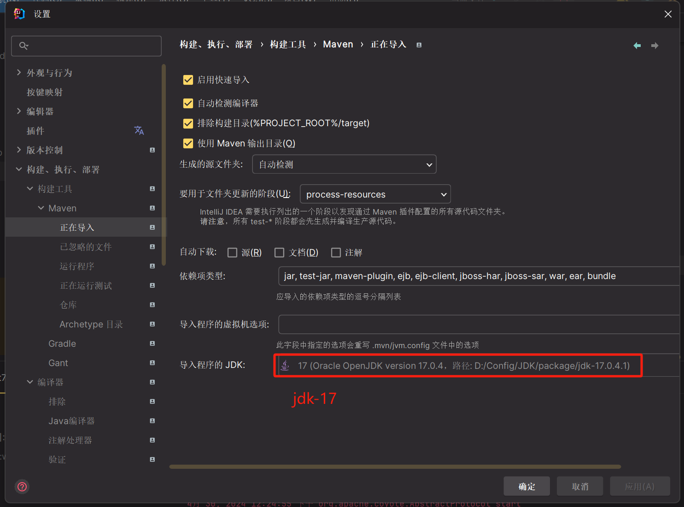The height and width of the screenshot is (507, 684).
Task: Click the project-level icon beside Gradle
Action: [x=152, y=344]
